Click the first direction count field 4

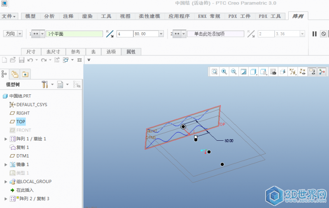click(x=125, y=34)
